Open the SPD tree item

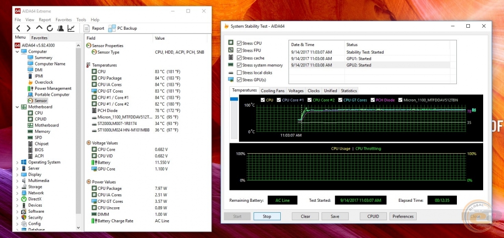pos(38,137)
